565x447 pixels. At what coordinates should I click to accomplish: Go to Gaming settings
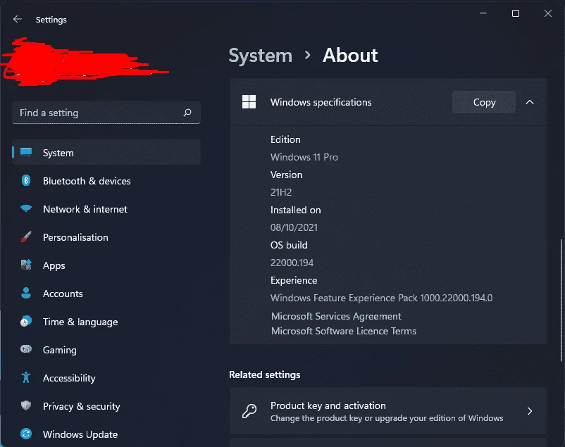tap(106, 349)
